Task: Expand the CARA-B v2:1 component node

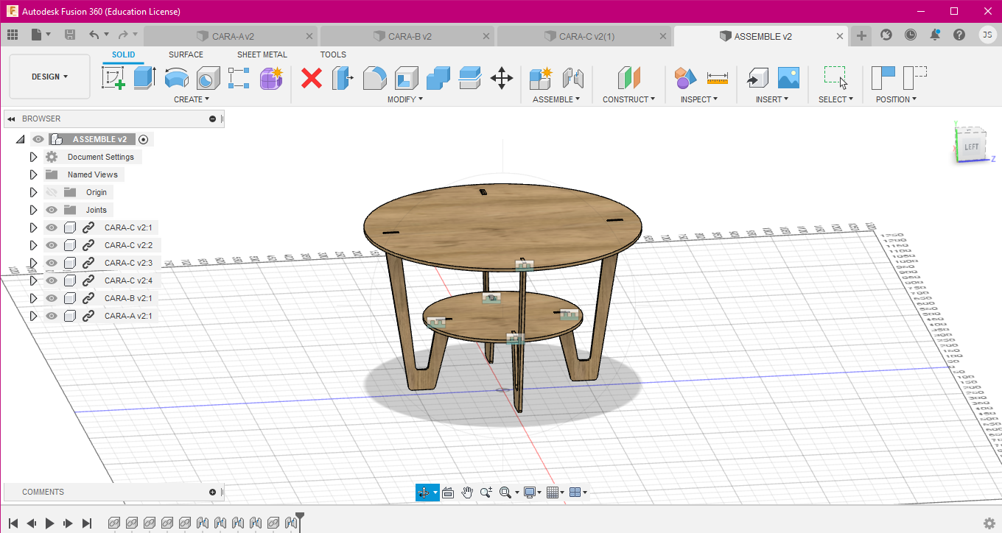Action: [33, 298]
